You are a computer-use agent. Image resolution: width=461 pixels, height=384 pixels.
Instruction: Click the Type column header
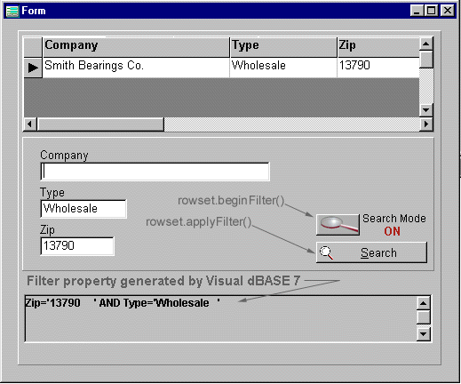point(283,47)
